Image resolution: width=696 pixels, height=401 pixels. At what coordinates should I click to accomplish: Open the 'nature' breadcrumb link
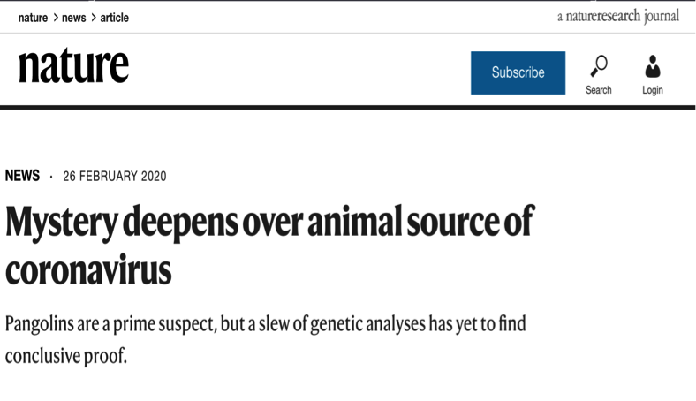33,18
